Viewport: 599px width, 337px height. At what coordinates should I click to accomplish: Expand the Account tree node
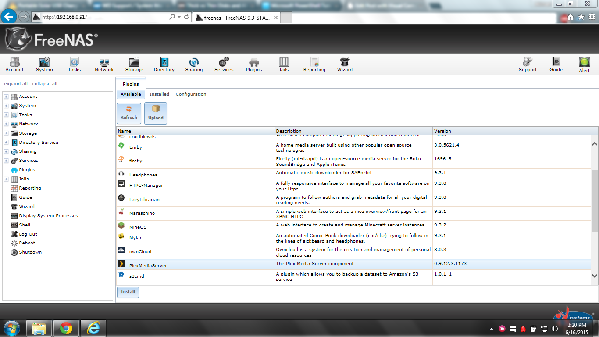coord(6,97)
